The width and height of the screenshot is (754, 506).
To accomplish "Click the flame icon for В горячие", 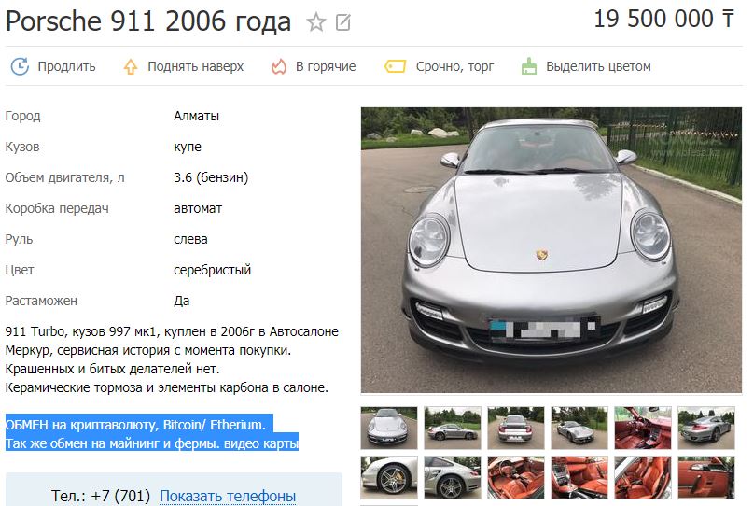I will click(279, 66).
